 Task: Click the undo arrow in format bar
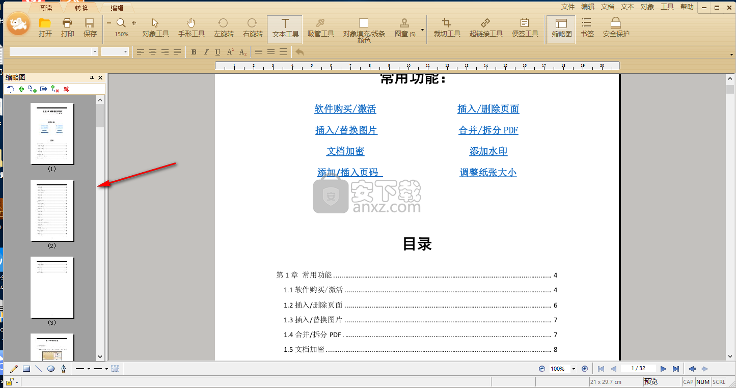[299, 52]
